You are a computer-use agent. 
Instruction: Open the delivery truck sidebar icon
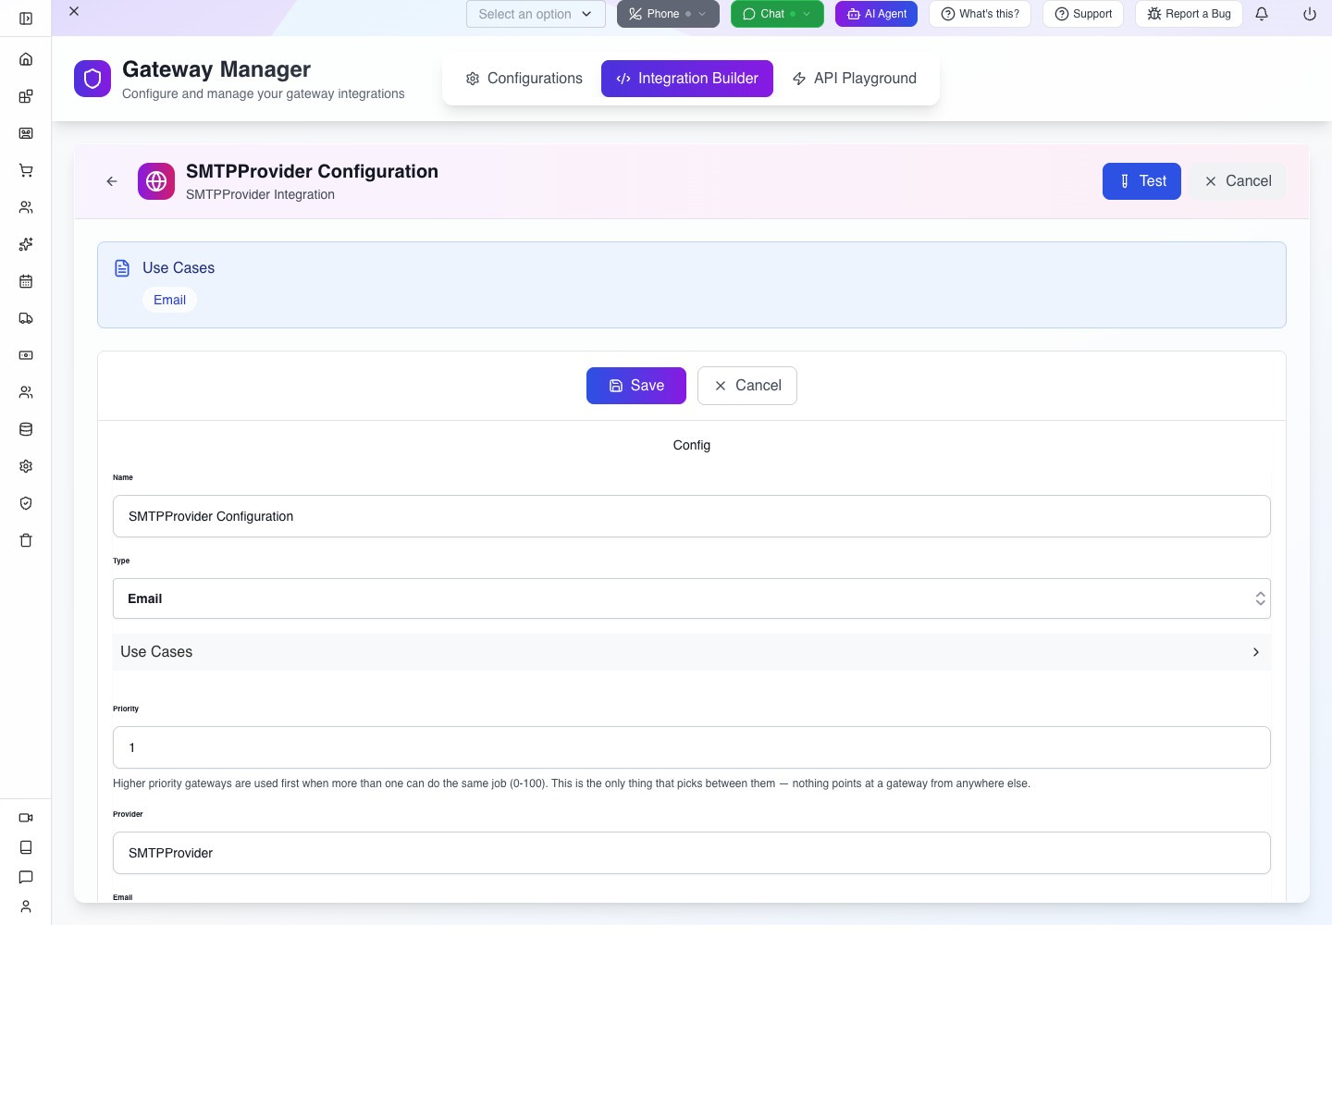[26, 318]
